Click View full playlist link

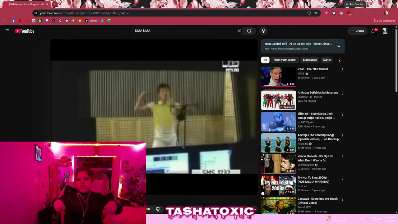(x=307, y=101)
